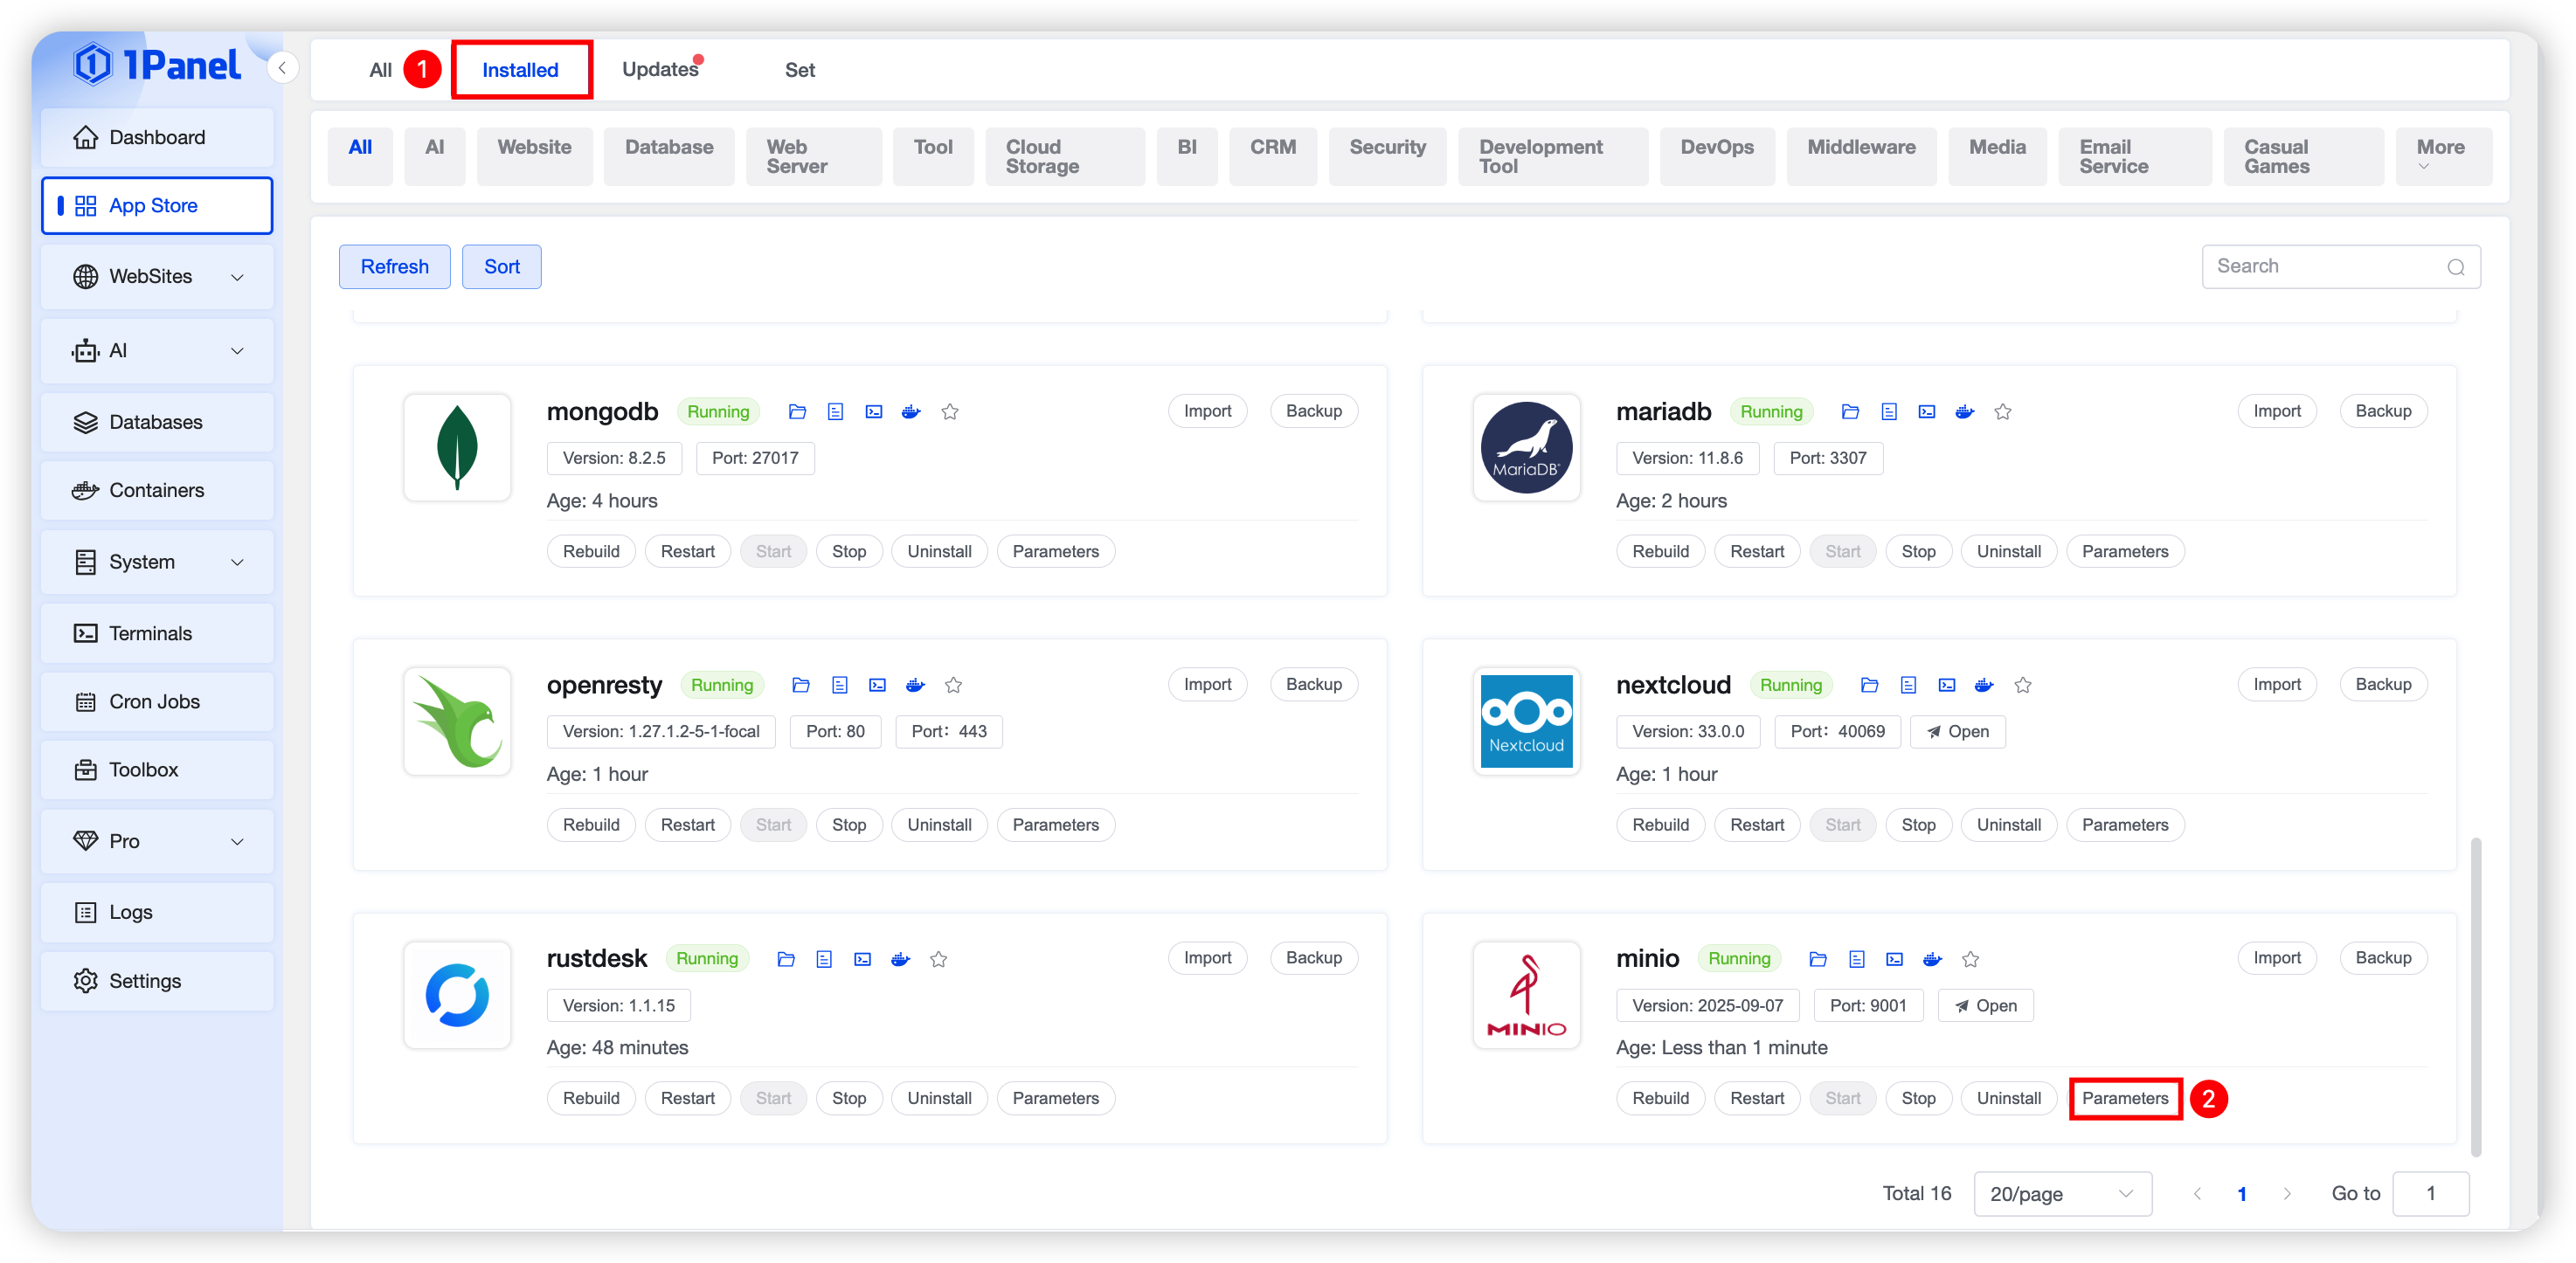Click the nextcloud Open link
Viewport: 2576px width, 1263px height.
[1957, 731]
